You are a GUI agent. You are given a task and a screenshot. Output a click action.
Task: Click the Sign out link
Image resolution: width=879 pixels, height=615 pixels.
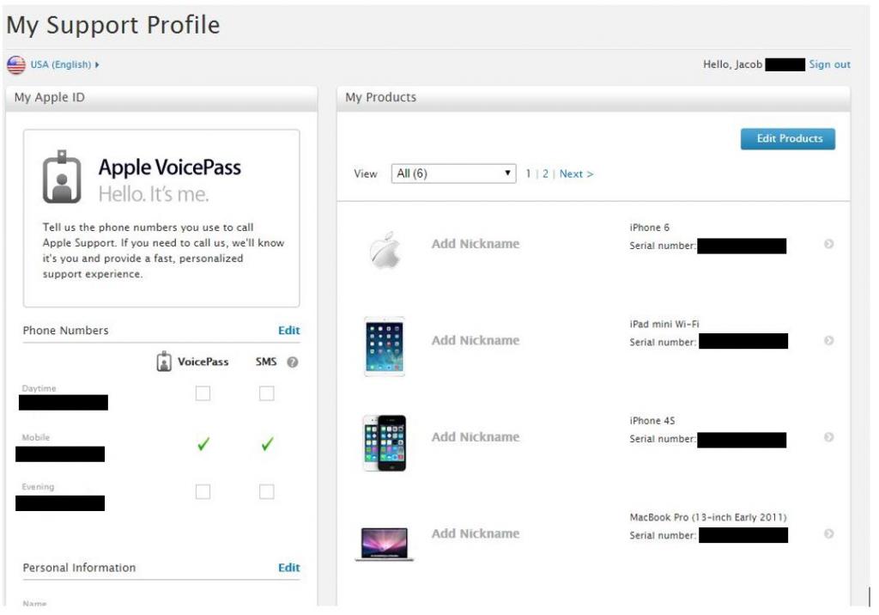point(829,64)
